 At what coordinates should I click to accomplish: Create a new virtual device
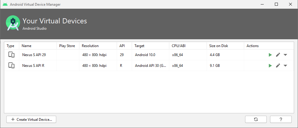[x=31, y=119]
